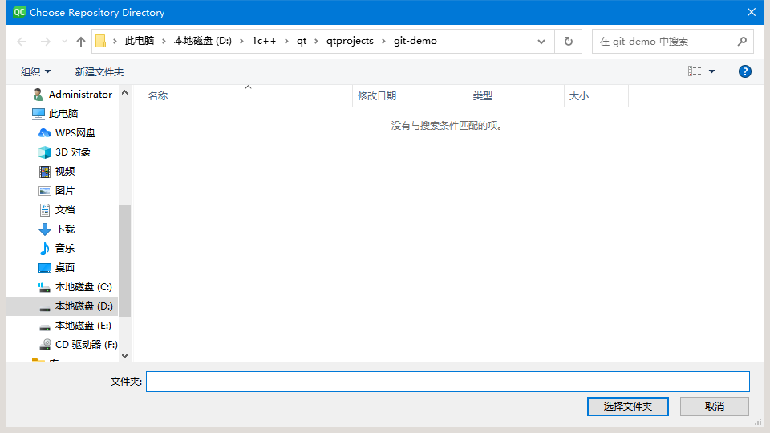
Task: Create folder with 新建文件夹
Action: tap(99, 71)
